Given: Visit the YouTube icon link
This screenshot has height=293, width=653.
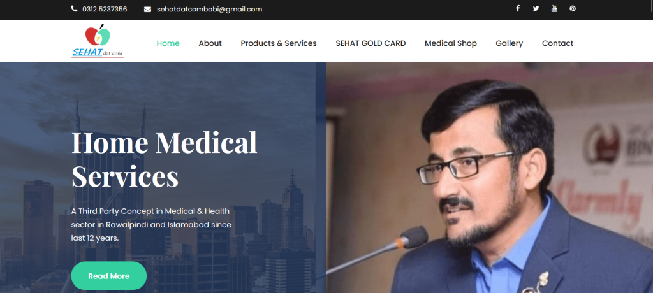Looking at the screenshot, I should coord(554,8).
